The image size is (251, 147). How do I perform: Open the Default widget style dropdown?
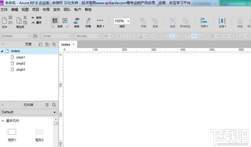pyautogui.click(x=15, y=36)
